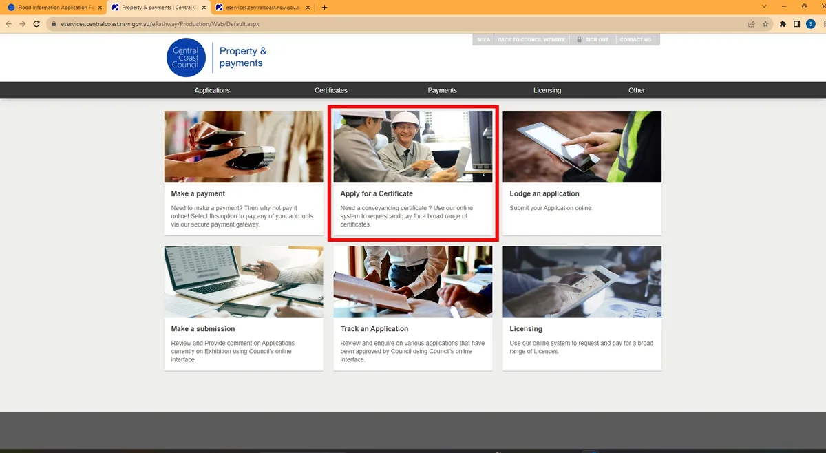
Task: Click Back to Council Website link
Action: point(531,39)
